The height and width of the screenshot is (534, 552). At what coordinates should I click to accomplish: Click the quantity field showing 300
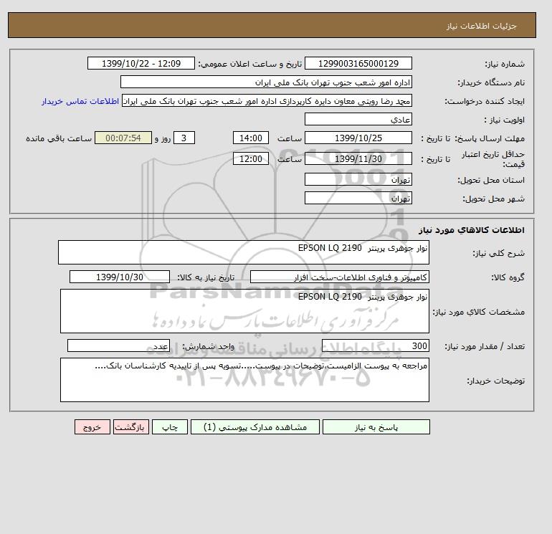point(375,346)
